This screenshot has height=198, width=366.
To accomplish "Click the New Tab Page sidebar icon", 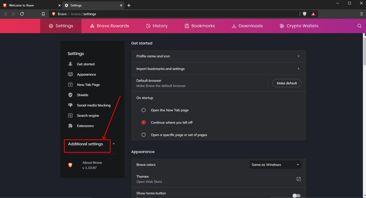I will (70, 85).
